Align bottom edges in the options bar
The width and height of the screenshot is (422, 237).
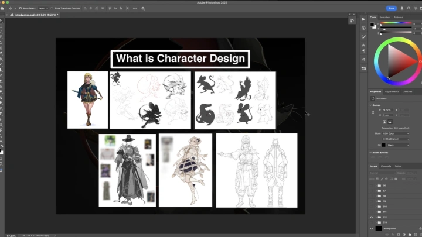point(121,8)
